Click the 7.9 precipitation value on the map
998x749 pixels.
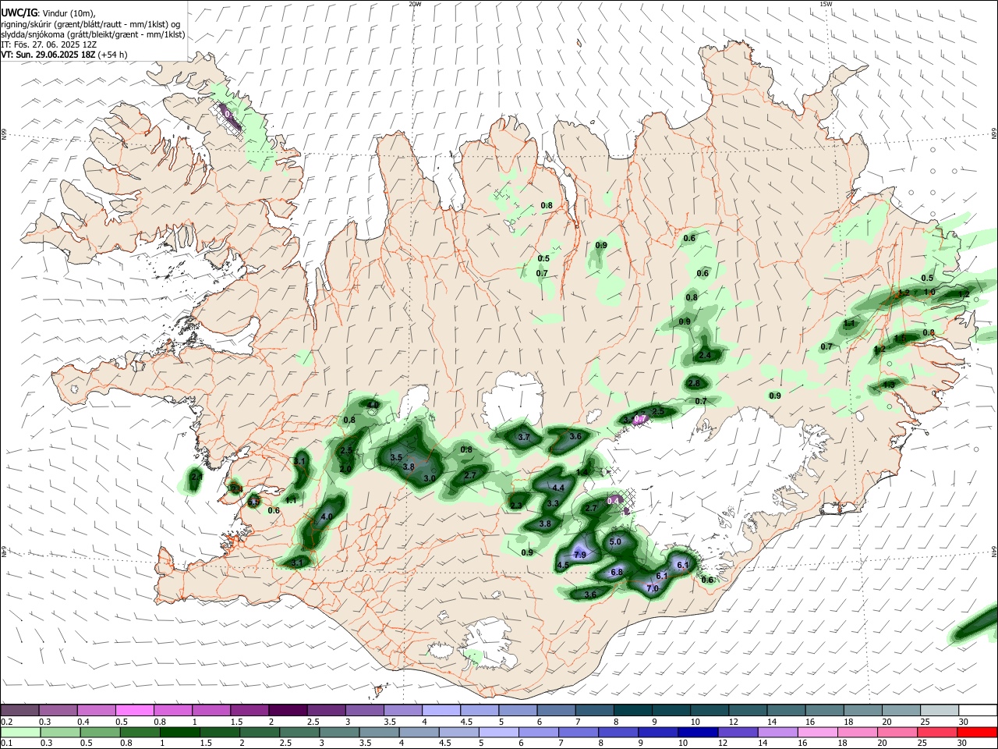(579, 555)
